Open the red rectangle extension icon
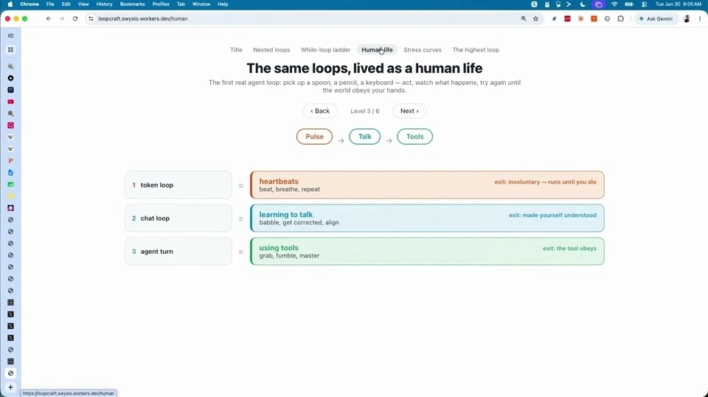This screenshot has width=708, height=397. [568, 18]
